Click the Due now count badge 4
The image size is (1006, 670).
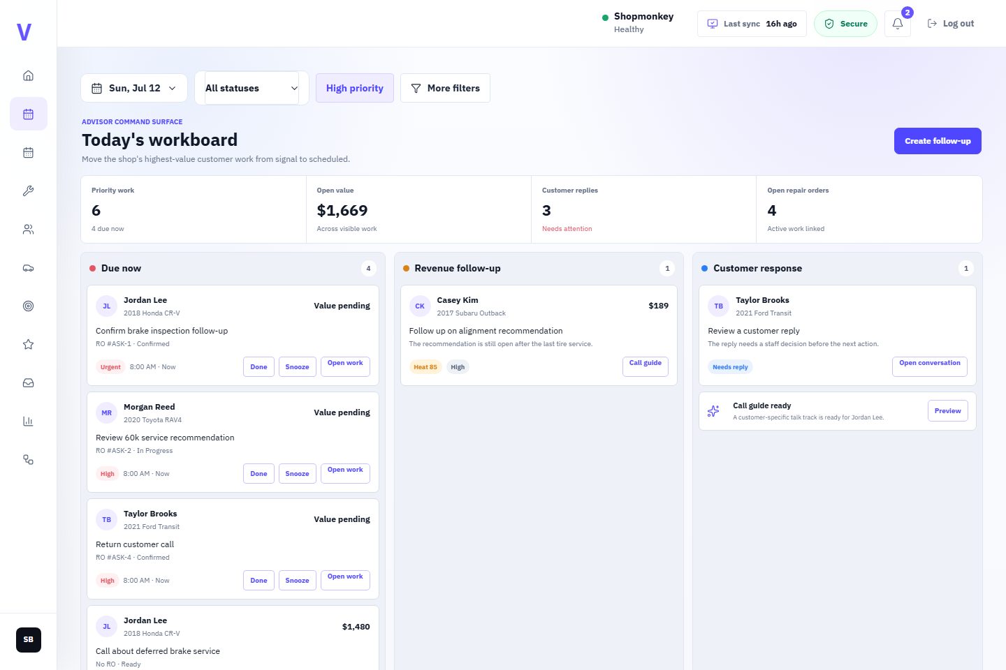point(369,268)
